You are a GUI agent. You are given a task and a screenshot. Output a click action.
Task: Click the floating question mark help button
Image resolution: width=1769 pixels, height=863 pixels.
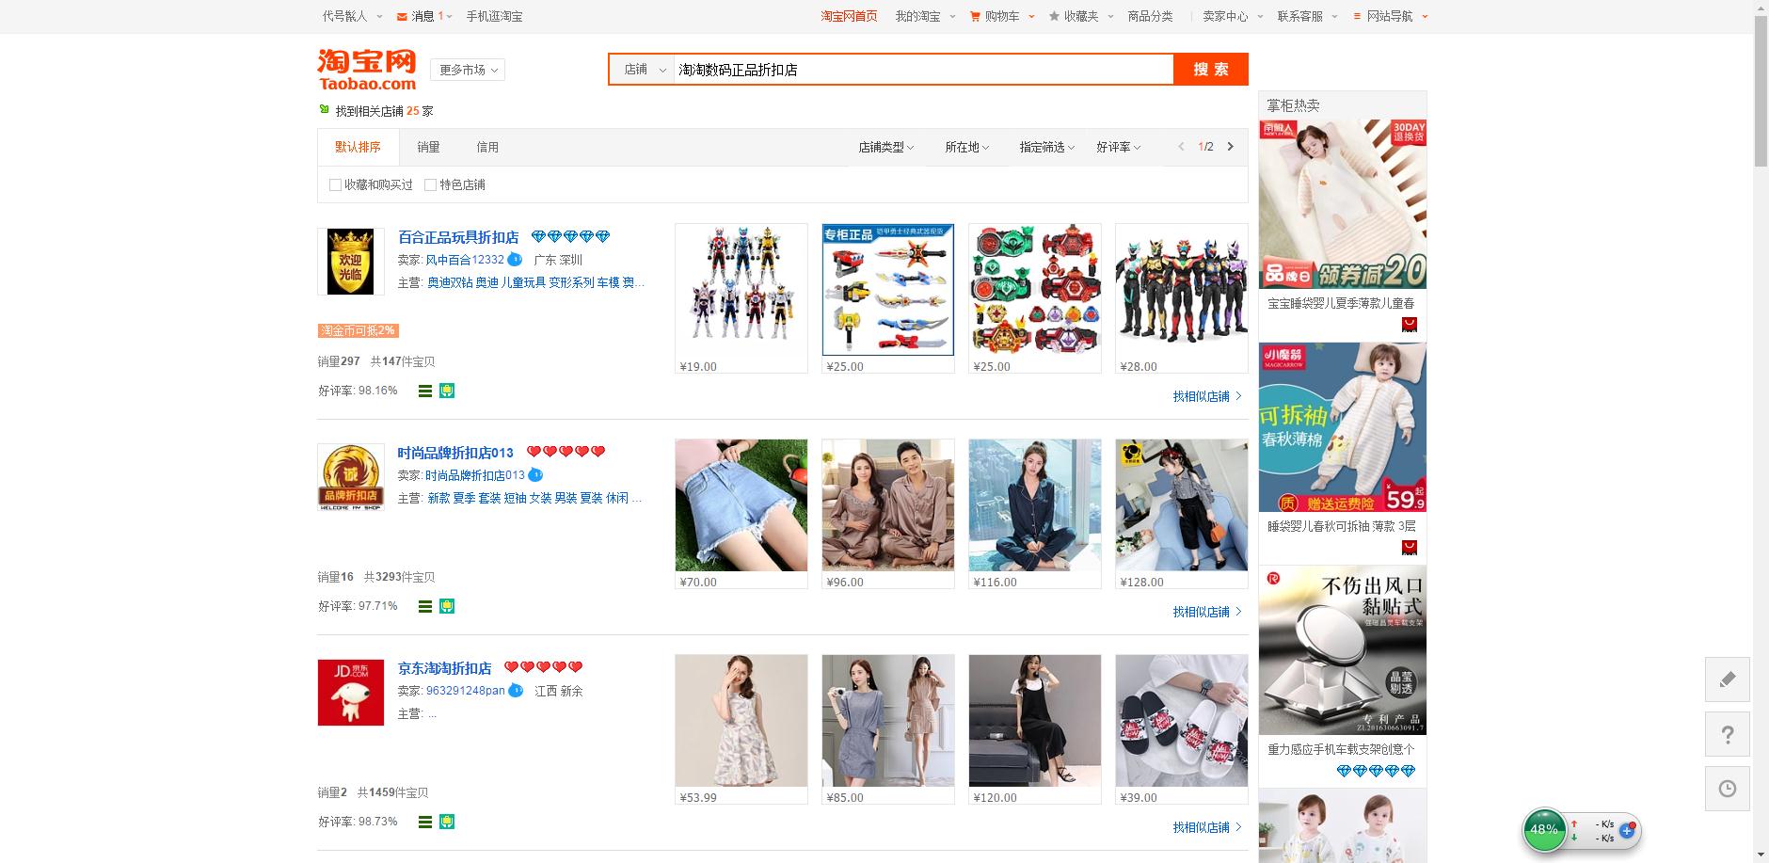pos(1728,734)
